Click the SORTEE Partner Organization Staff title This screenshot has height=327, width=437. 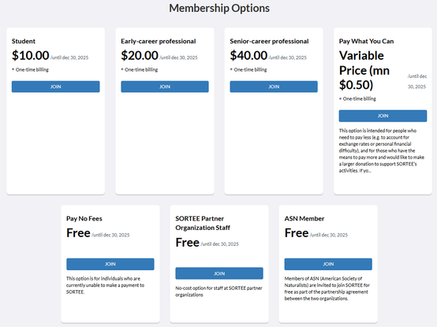pyautogui.click(x=203, y=223)
